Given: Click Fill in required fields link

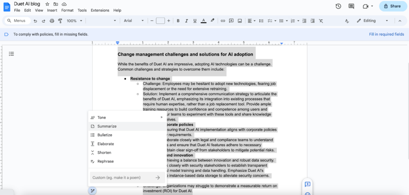Looking at the screenshot, I should pos(386,34).
